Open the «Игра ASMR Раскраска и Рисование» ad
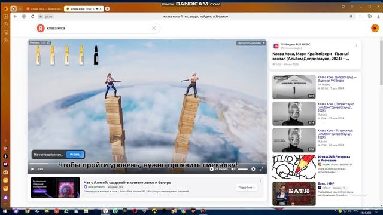Viewport: 383px width, 215px height. click(334, 159)
